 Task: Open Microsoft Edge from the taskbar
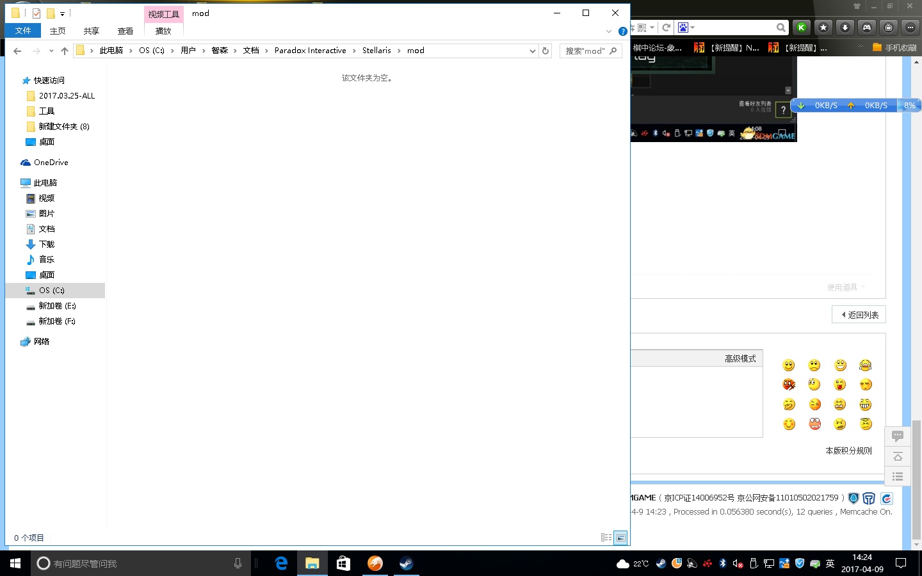pos(281,563)
